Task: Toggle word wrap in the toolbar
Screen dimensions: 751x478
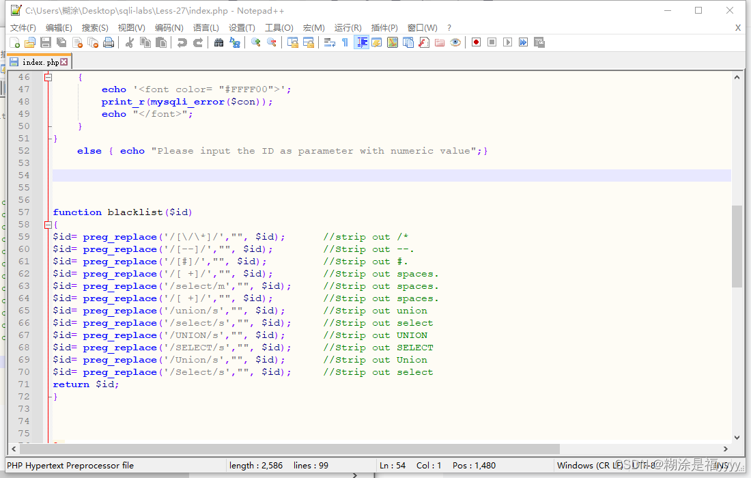Action: click(330, 42)
